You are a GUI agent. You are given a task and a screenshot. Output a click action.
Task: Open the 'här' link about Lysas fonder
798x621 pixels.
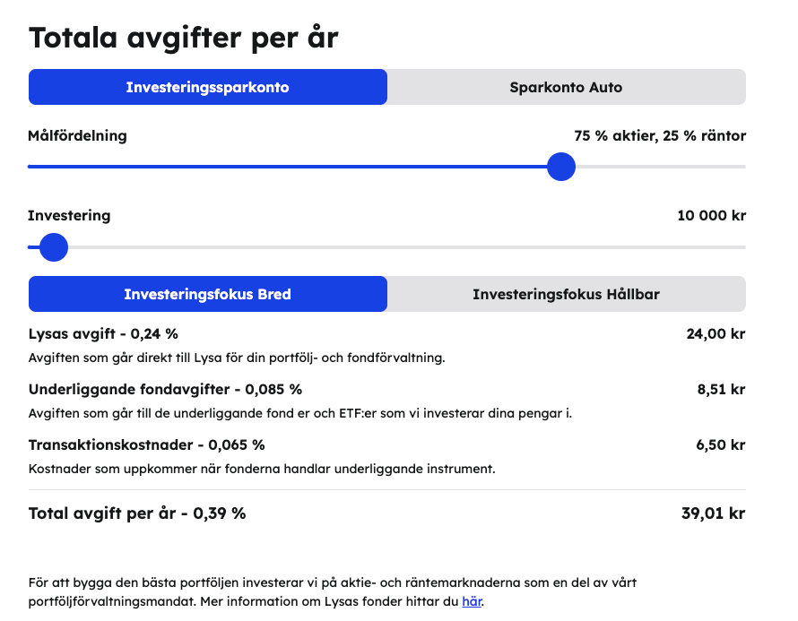click(472, 601)
